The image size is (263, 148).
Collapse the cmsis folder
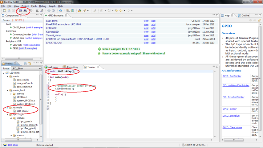[7, 76]
